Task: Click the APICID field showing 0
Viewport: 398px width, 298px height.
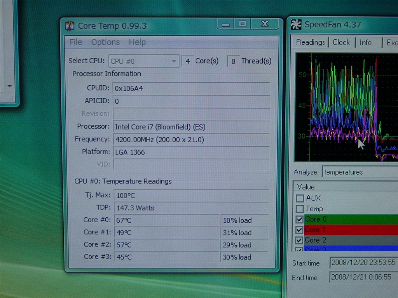Action: point(191,101)
